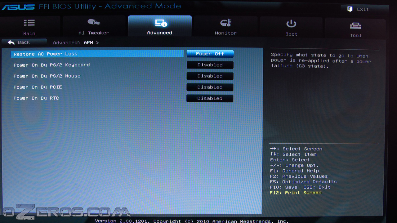Open Power On By RTC Disabled dropdown
This screenshot has width=397, height=223.
coord(210,98)
